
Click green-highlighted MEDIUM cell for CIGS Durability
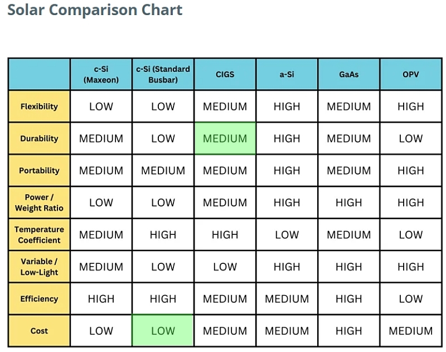[x=225, y=138]
